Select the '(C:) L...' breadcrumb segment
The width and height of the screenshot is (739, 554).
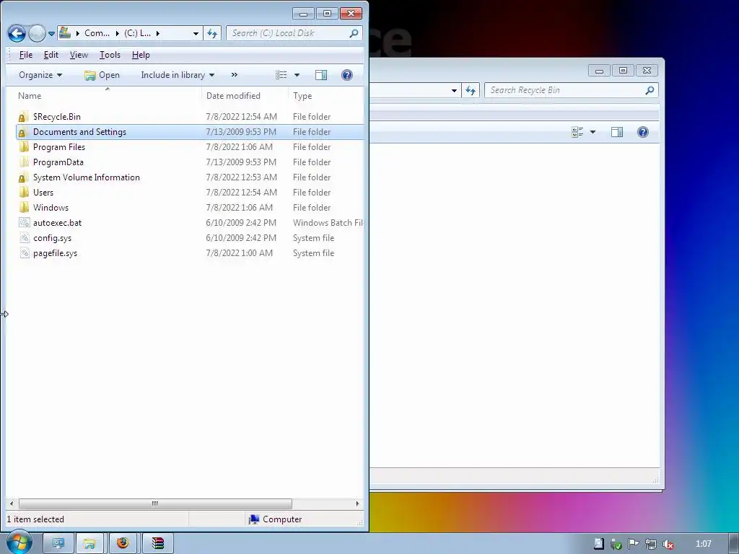(x=138, y=33)
